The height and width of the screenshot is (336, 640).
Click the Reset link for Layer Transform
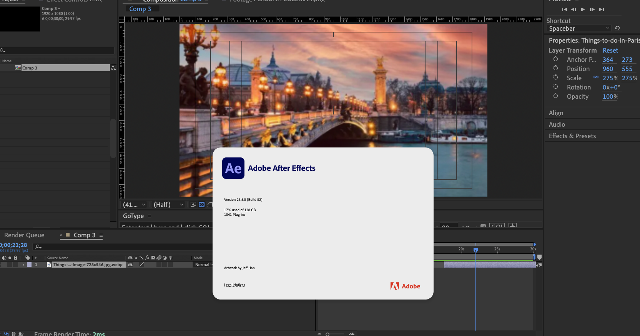pos(610,50)
